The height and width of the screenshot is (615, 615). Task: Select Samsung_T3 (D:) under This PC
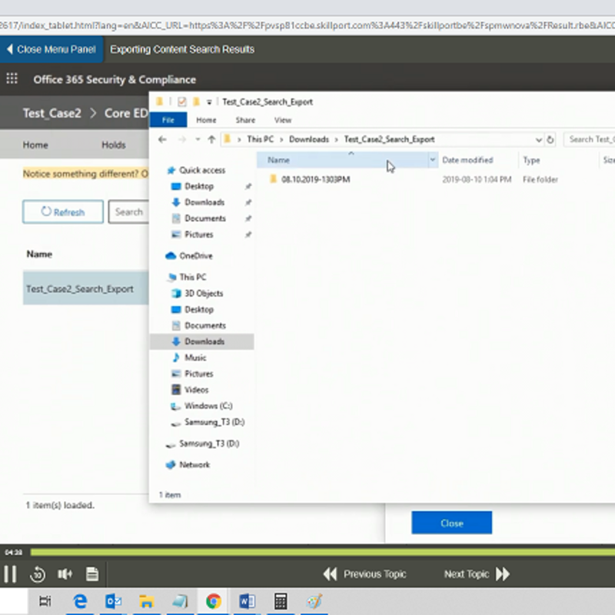pos(214,422)
